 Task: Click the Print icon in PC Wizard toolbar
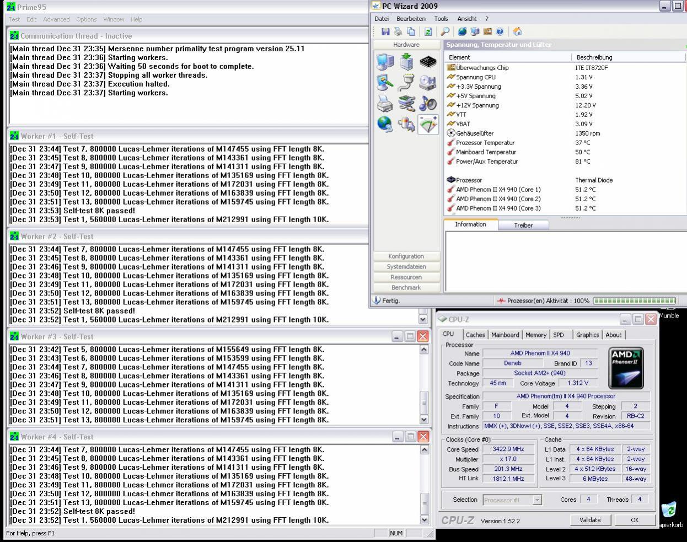398,31
